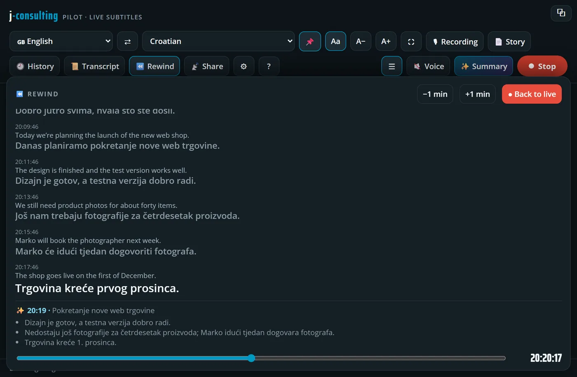
Task: Enter fullscreen mode icon
Action: coord(411,42)
